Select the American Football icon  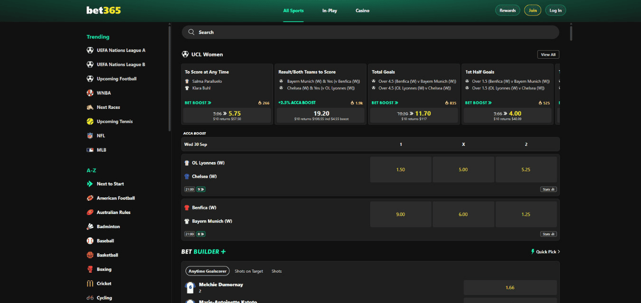pyautogui.click(x=90, y=198)
